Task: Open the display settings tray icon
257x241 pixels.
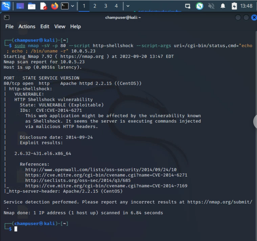Action: click(188, 6)
